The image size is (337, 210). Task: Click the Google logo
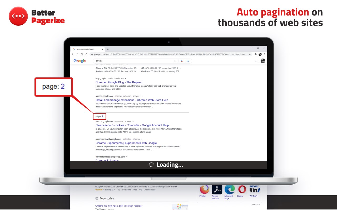(x=80, y=61)
